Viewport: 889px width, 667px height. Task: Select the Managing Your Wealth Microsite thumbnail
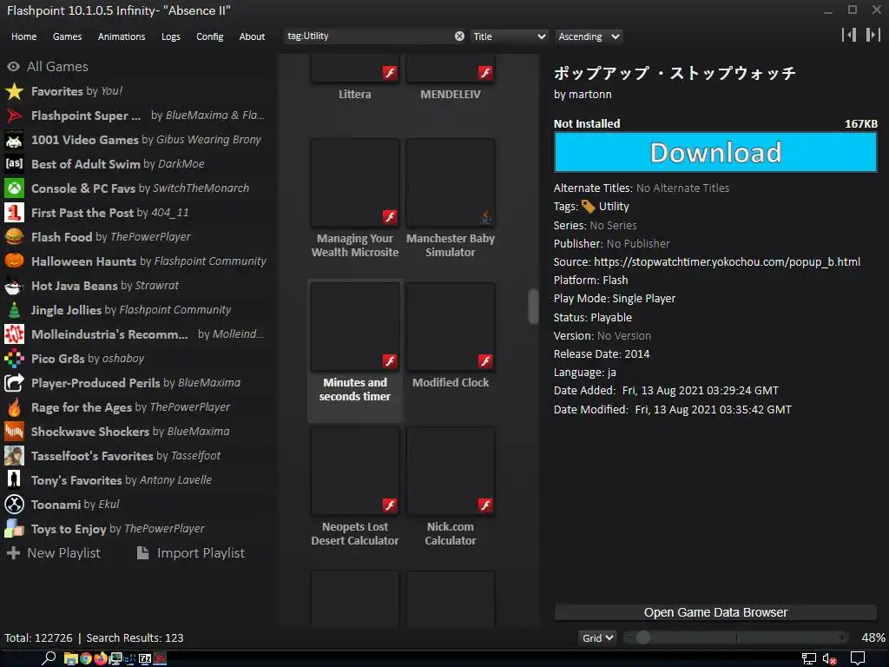355,182
